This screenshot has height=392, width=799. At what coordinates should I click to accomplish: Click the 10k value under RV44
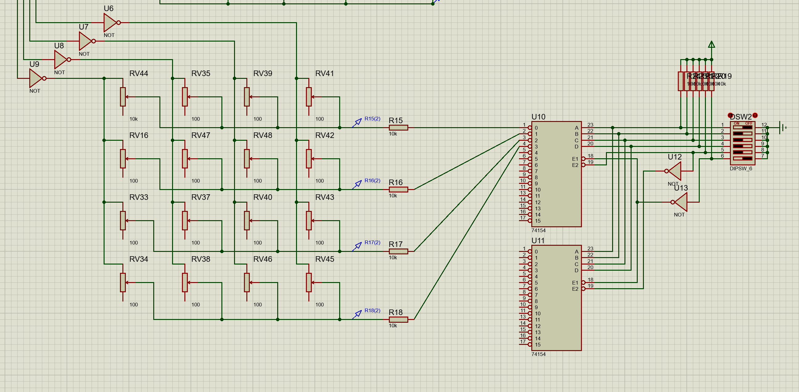click(134, 119)
